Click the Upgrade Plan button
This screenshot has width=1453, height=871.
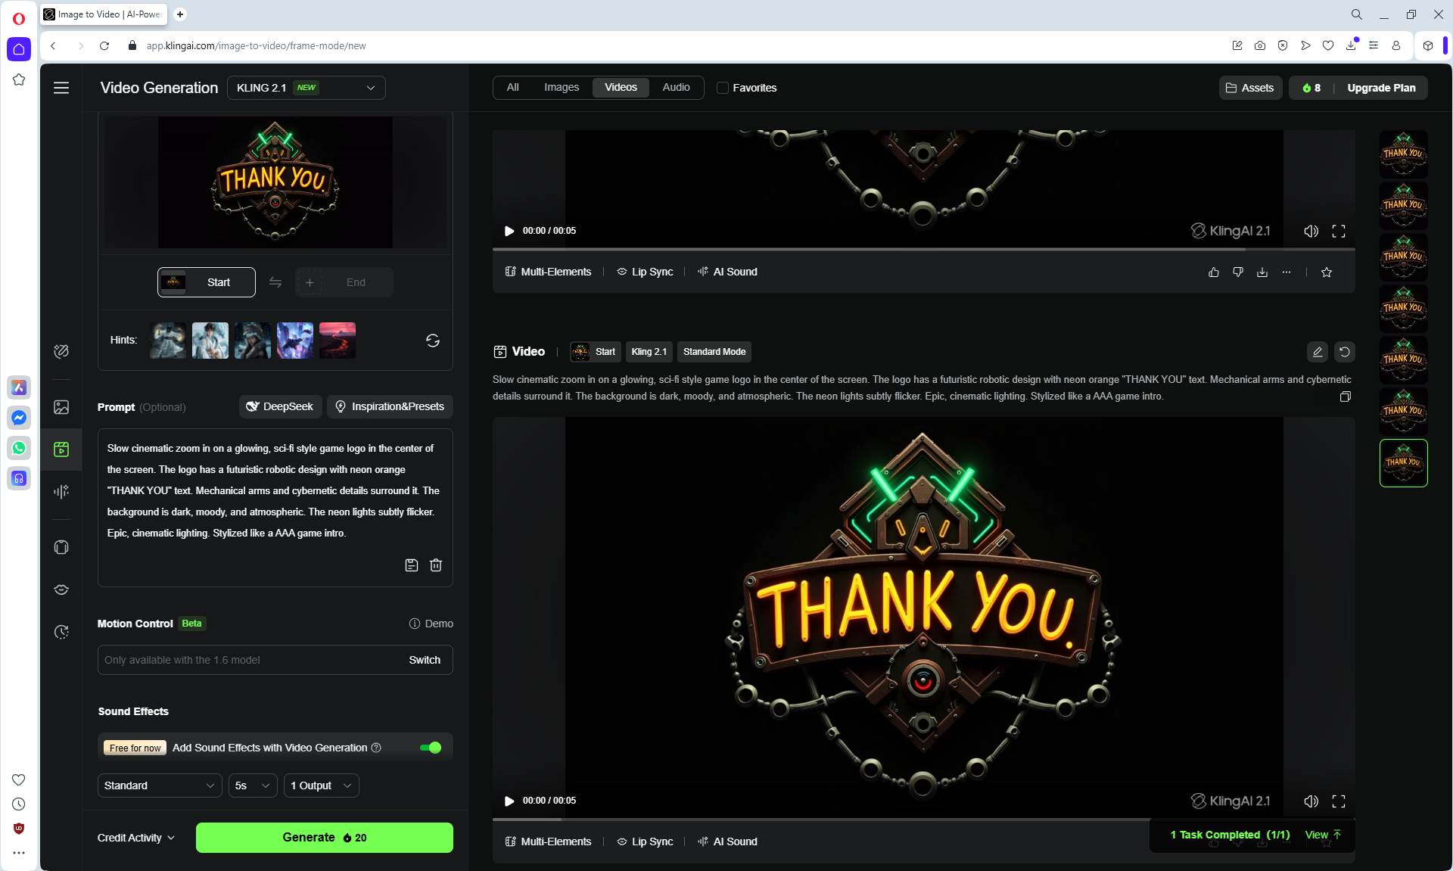pyautogui.click(x=1380, y=88)
